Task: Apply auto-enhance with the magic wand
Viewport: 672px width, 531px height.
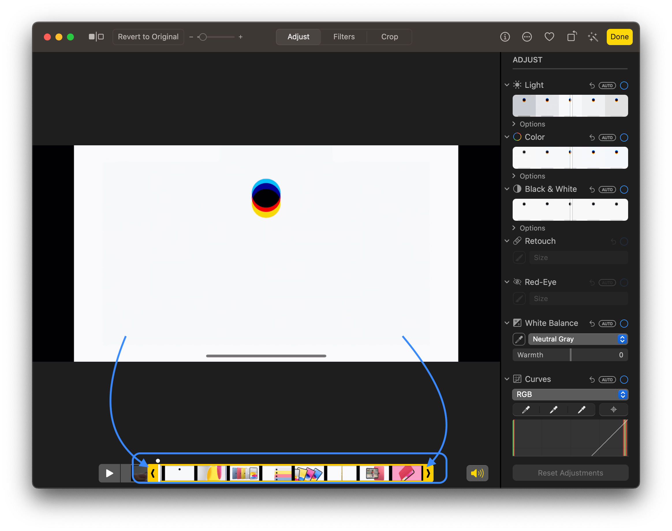Action: (x=593, y=37)
